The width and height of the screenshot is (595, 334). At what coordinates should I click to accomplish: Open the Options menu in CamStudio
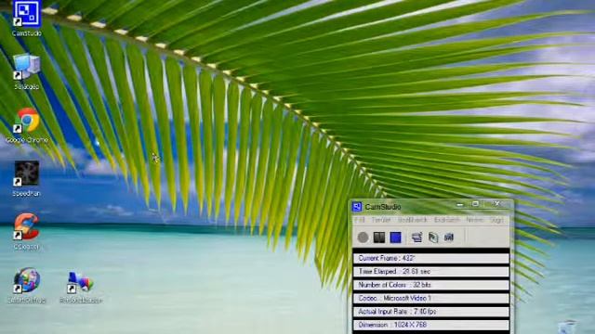click(413, 220)
